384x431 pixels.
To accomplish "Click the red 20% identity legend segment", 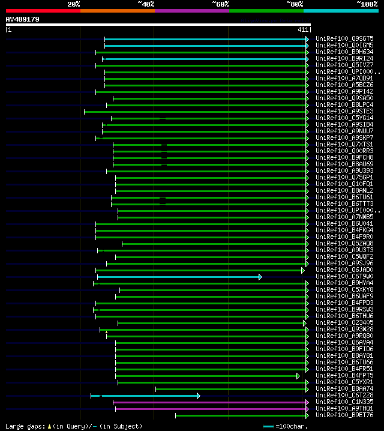I will coord(43,11).
